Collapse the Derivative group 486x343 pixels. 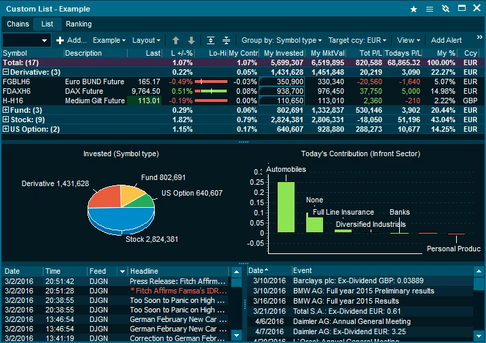click(5, 72)
